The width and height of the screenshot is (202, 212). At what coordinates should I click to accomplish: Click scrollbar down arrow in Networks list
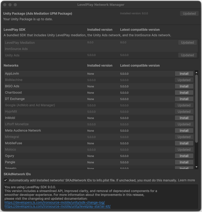[196, 167]
